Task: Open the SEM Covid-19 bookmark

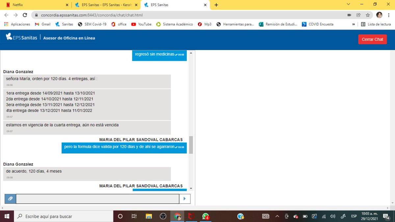Action: click(92, 24)
